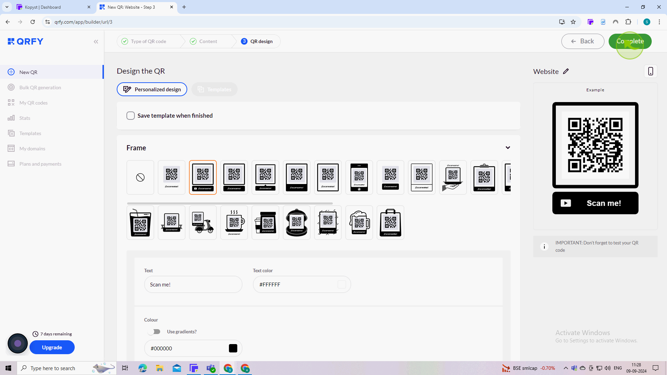The height and width of the screenshot is (375, 667).
Task: Toggle the Use gradients switch
Action: (154, 332)
